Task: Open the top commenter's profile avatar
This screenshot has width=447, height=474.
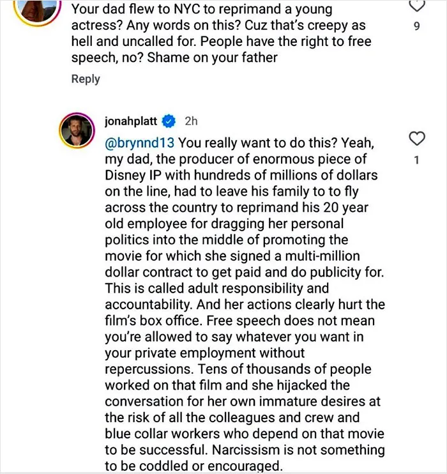Action: pyautogui.click(x=38, y=11)
